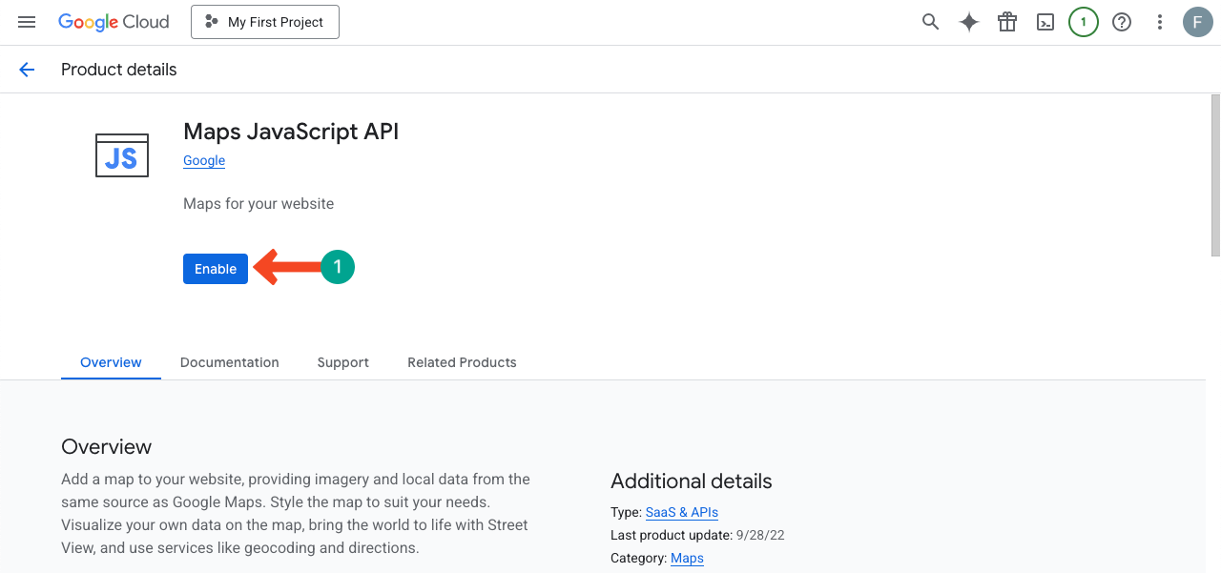Switch to the Documentation tab
The height and width of the screenshot is (573, 1221).
coord(230,362)
